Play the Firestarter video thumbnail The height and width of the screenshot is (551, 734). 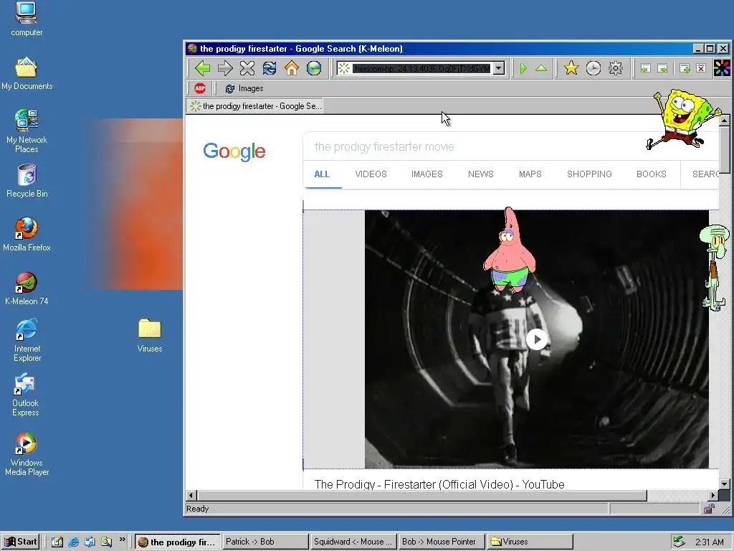[536, 339]
